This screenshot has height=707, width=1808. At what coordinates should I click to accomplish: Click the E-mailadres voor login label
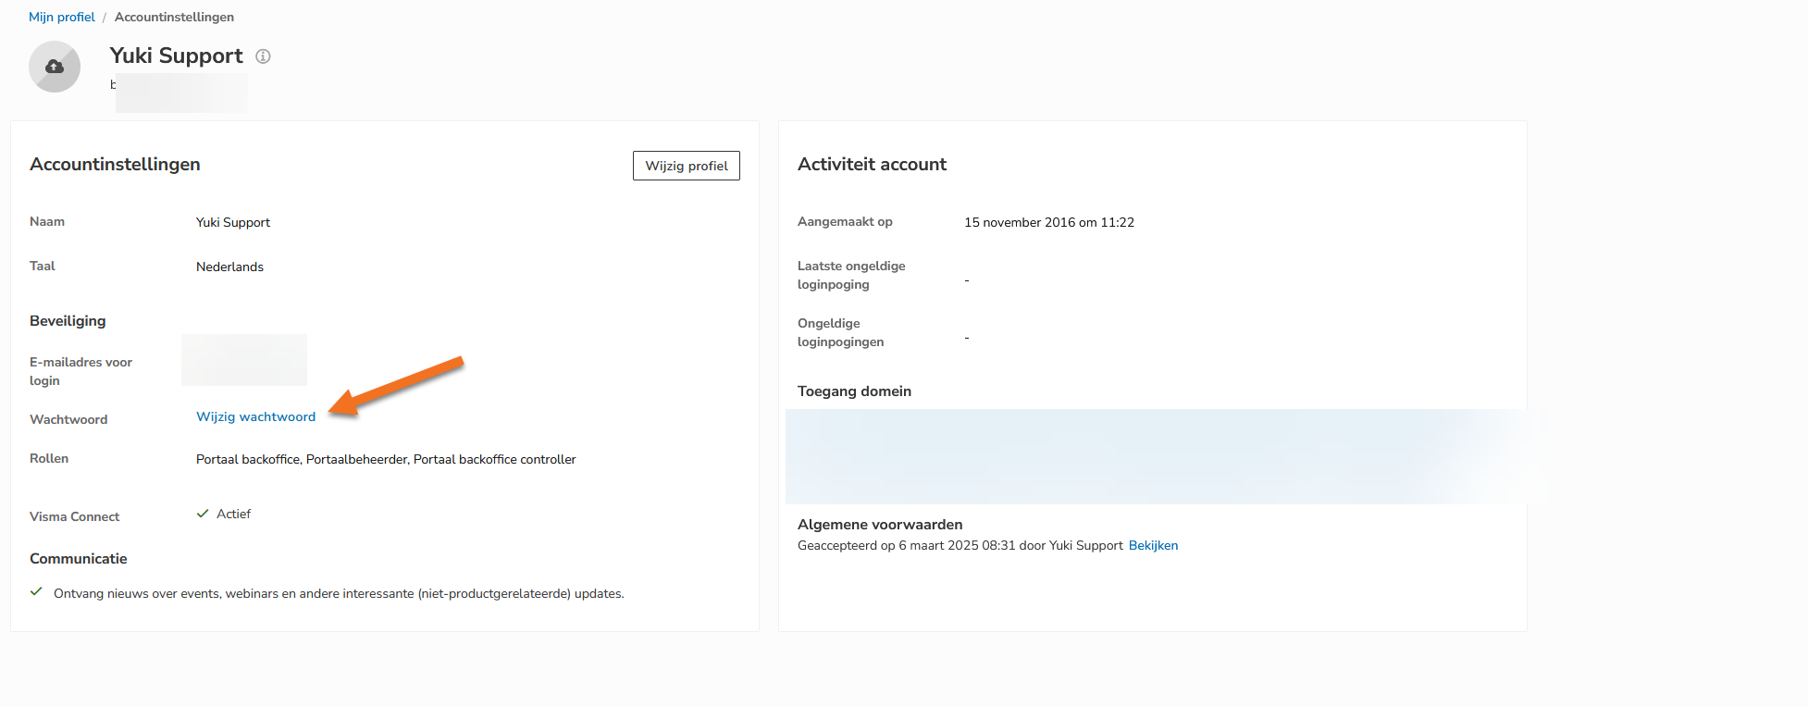click(x=80, y=371)
